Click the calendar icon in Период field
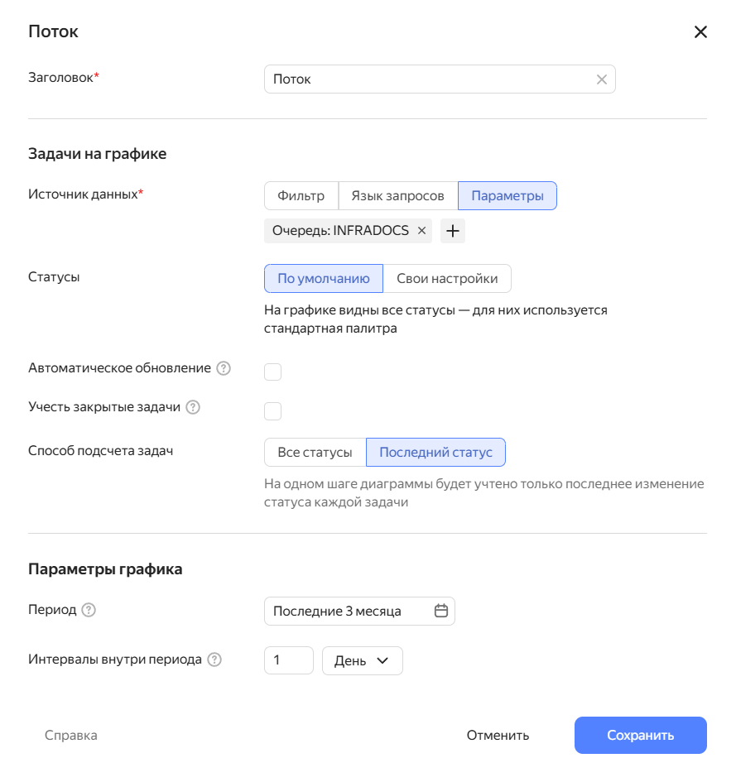 point(441,611)
